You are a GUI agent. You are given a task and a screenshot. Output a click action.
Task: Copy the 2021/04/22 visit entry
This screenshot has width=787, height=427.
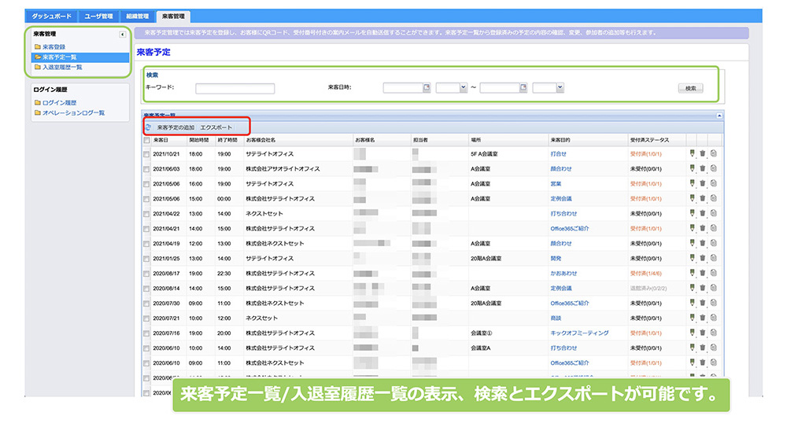tap(713, 213)
